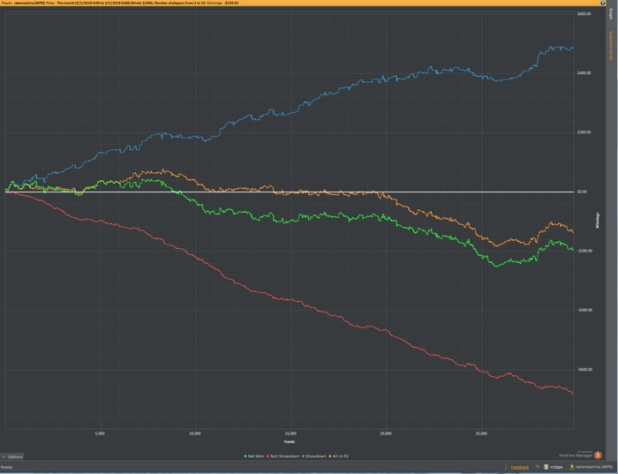Click the Hands x-axis label
This screenshot has width=618, height=474.
point(290,441)
